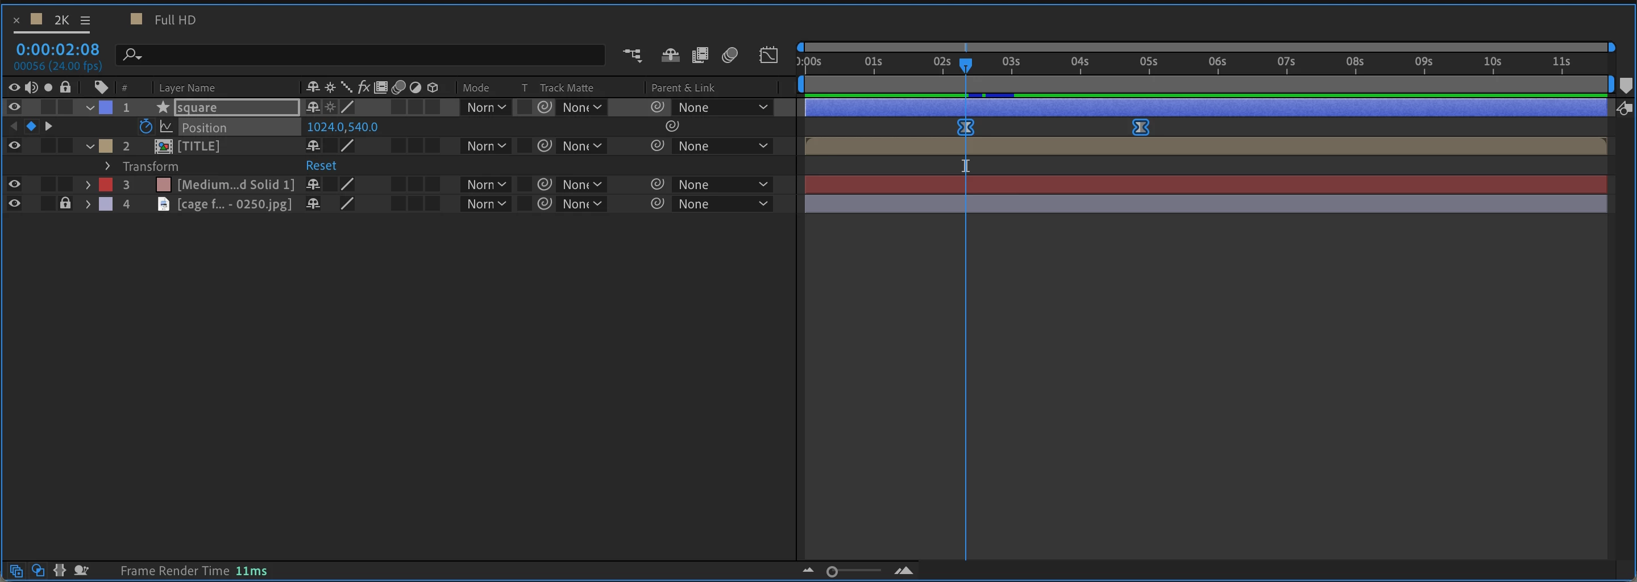Enable Frame Blending for the composition
Screen dimensions: 1637x582
pos(700,56)
